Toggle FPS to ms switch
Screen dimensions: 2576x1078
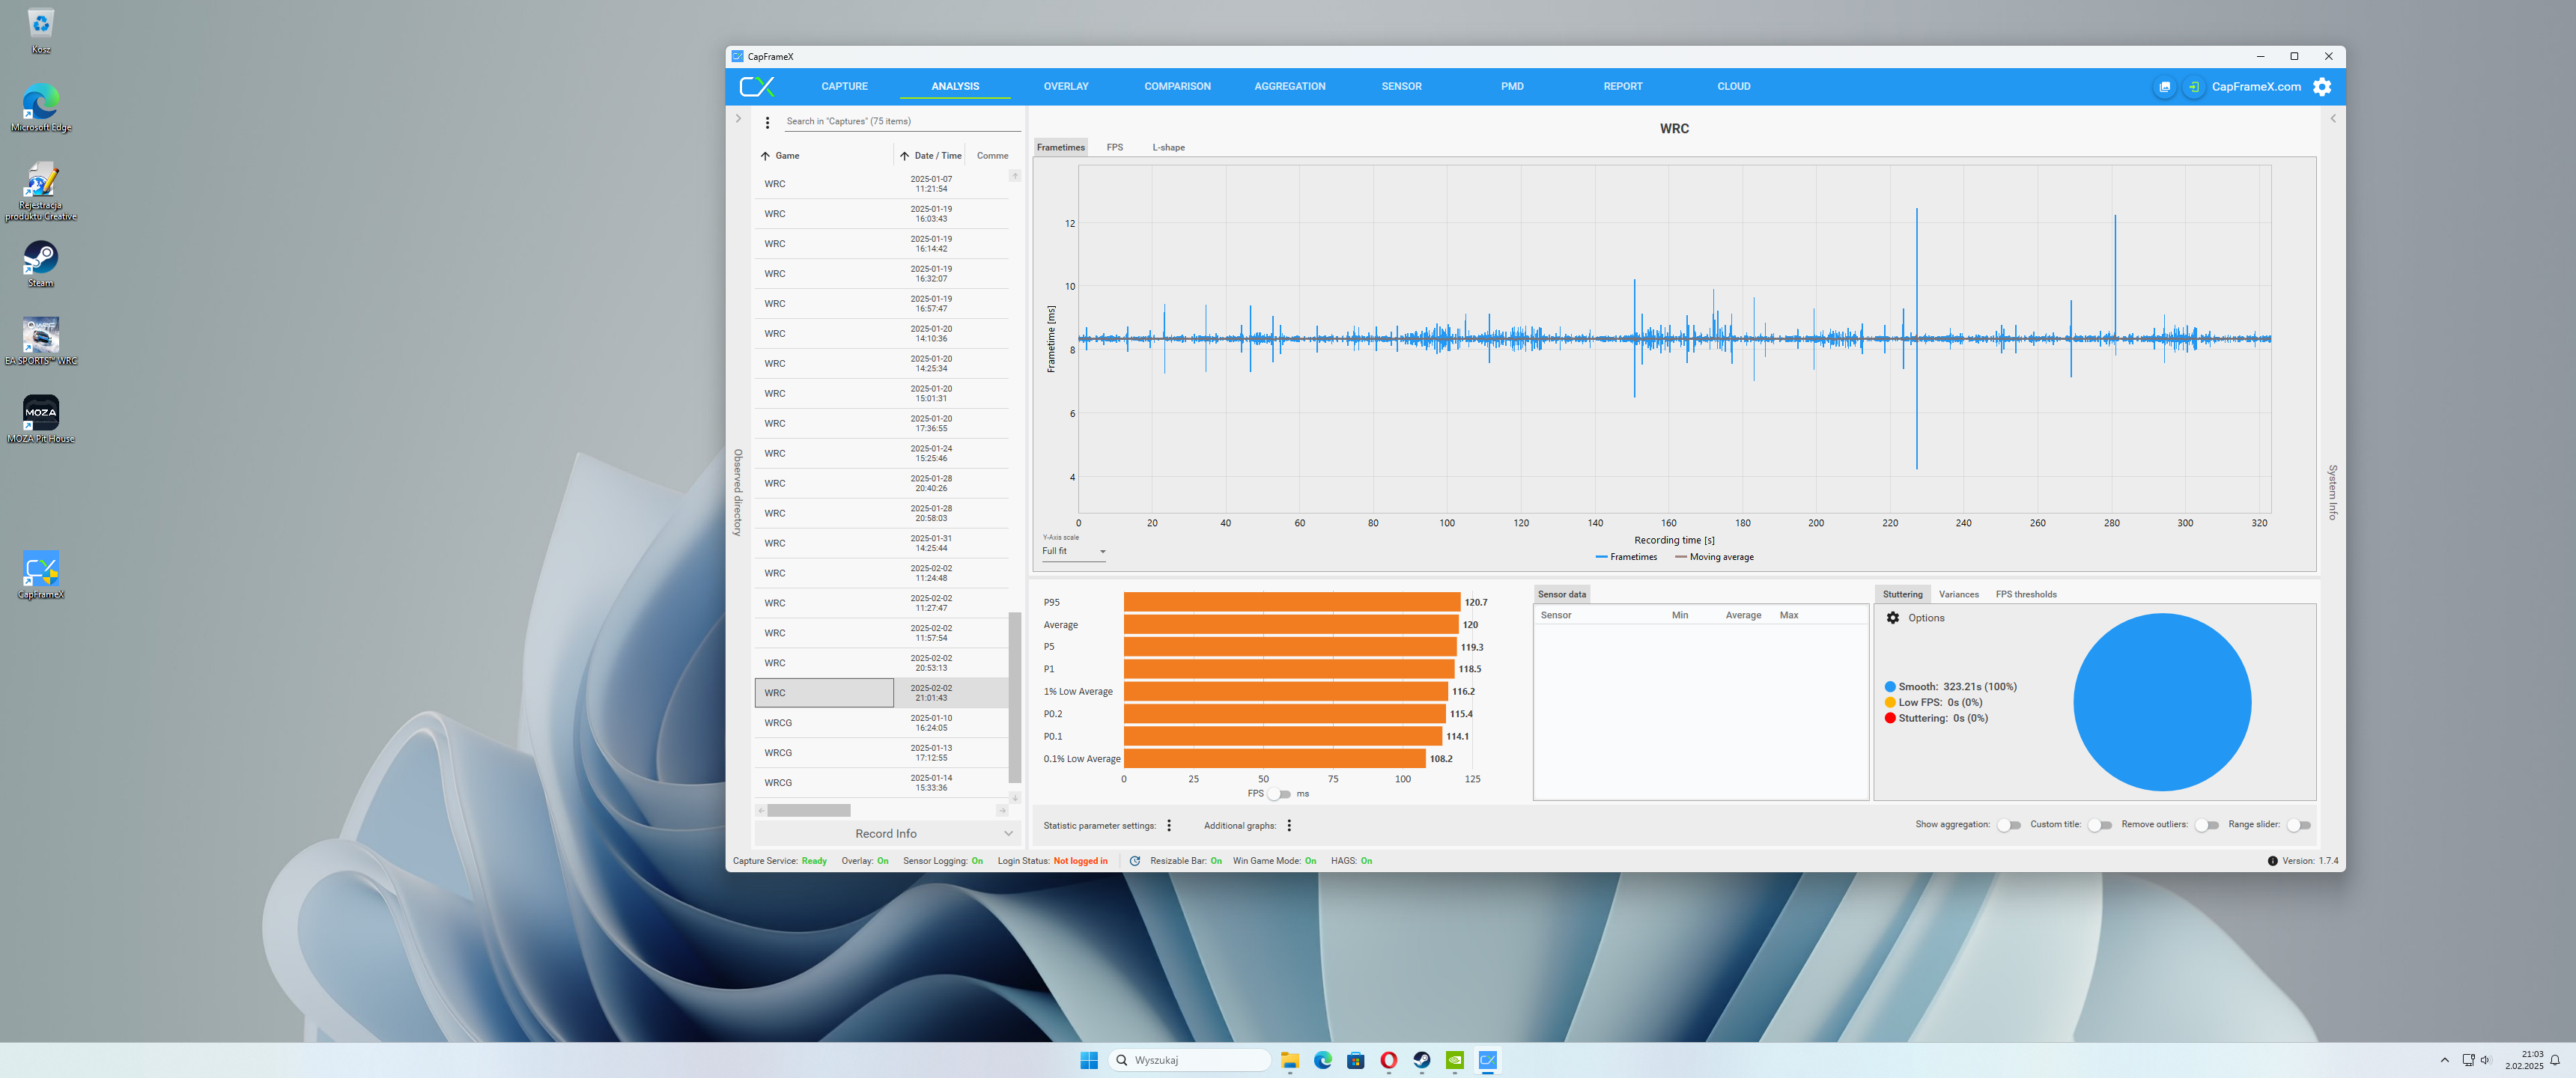pos(1279,794)
